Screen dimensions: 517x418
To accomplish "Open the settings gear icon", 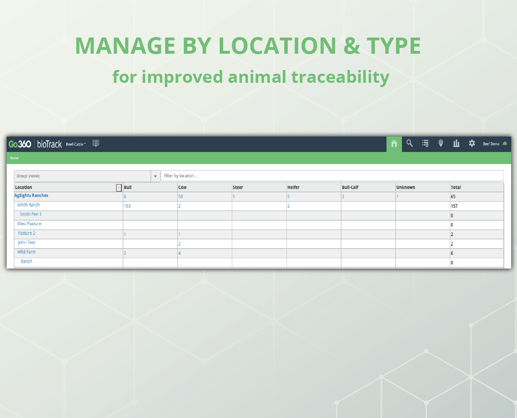I will pos(472,144).
